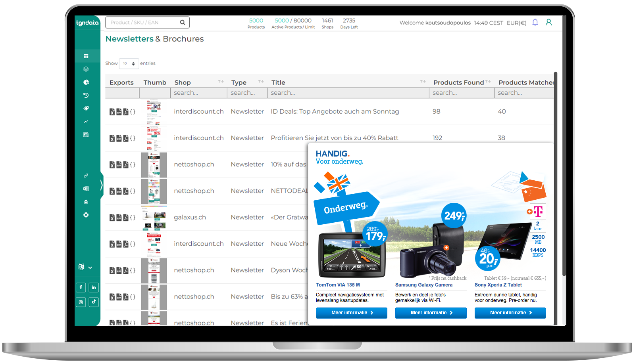Screen dimensions: 635x361
Task: Click the tgndata logo
Action: click(87, 23)
